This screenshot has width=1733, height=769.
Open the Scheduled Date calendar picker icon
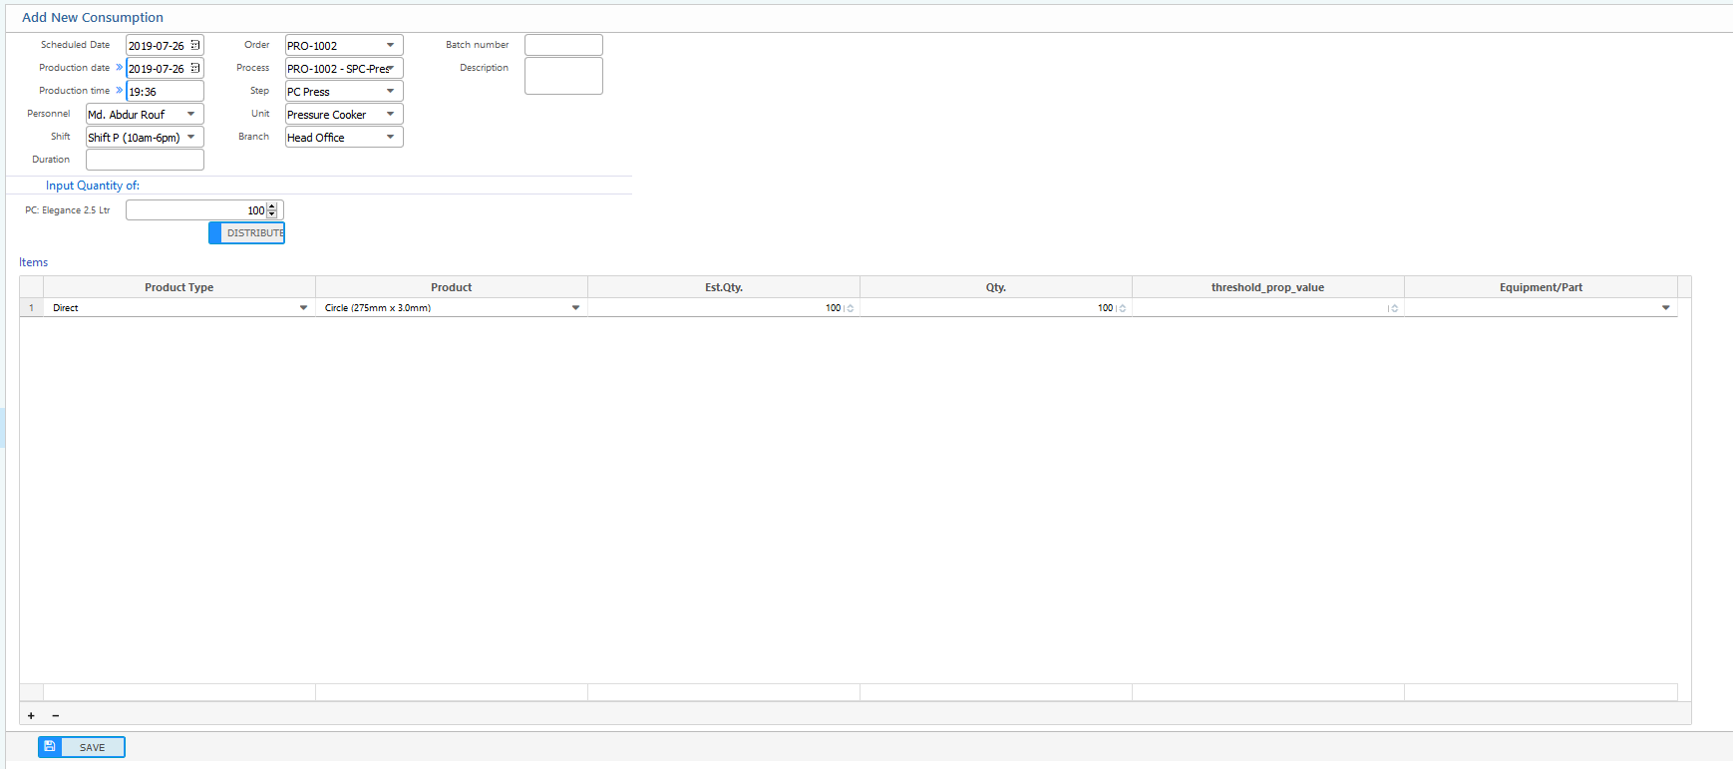[195, 45]
